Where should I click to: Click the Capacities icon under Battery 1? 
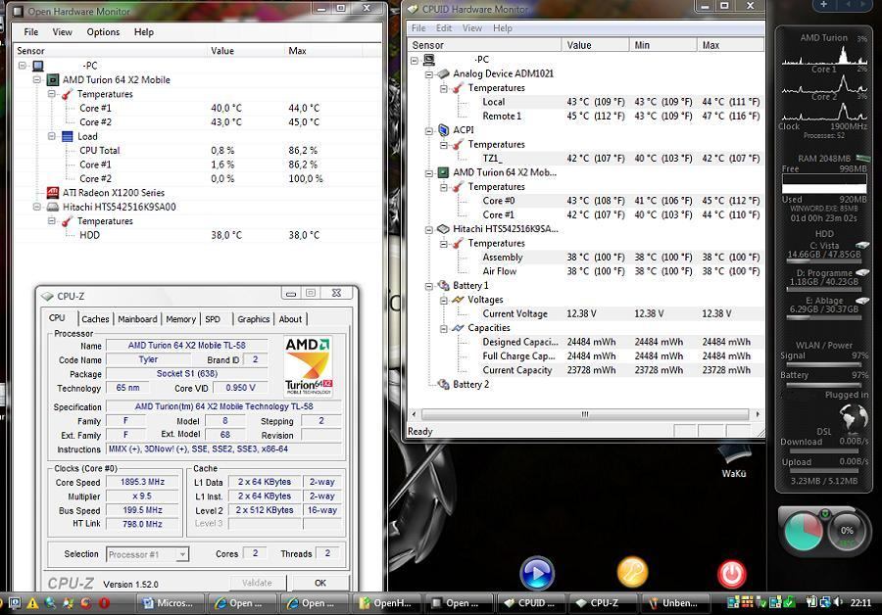tap(458, 328)
